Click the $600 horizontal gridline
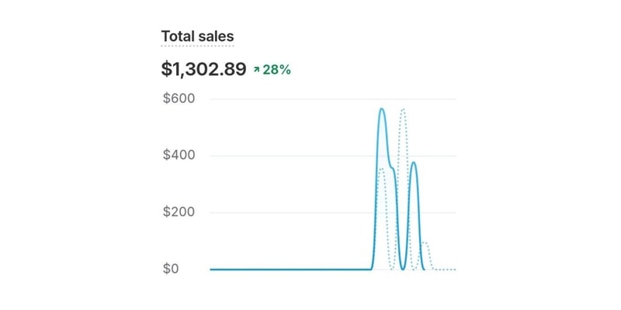The image size is (621, 310). [295, 99]
